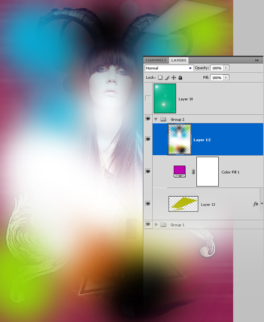Select the Group 2 label

(x=177, y=119)
